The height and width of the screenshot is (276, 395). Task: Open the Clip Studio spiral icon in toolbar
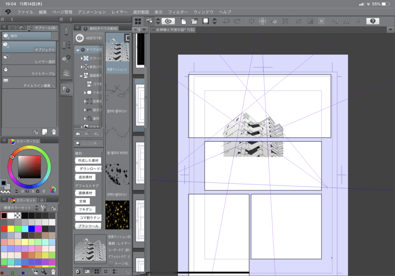(x=168, y=21)
